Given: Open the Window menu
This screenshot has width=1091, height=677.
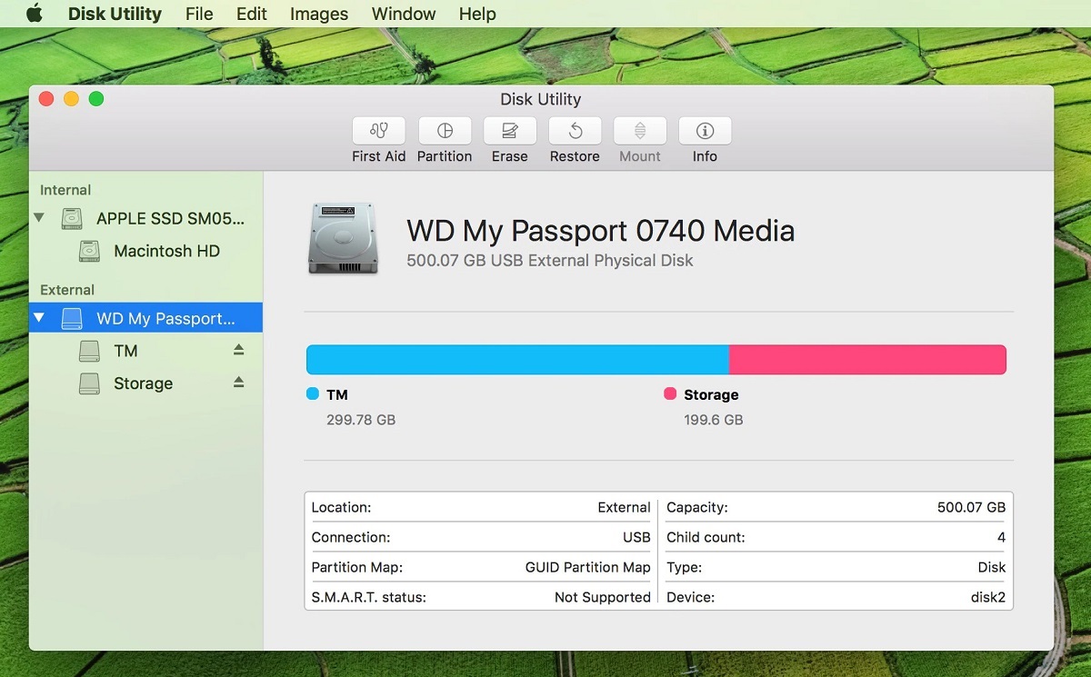Looking at the screenshot, I should click(x=403, y=14).
